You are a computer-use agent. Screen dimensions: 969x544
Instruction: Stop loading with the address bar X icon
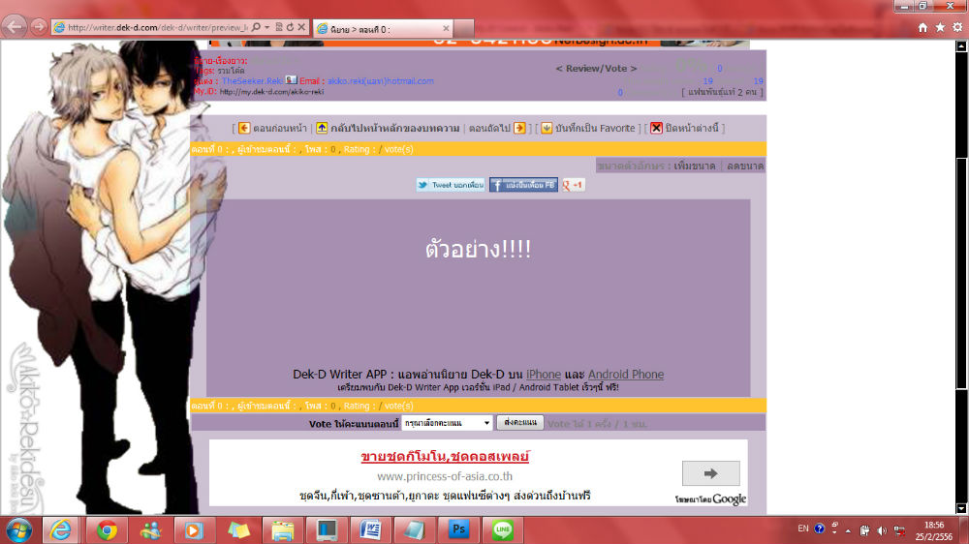pos(301,27)
